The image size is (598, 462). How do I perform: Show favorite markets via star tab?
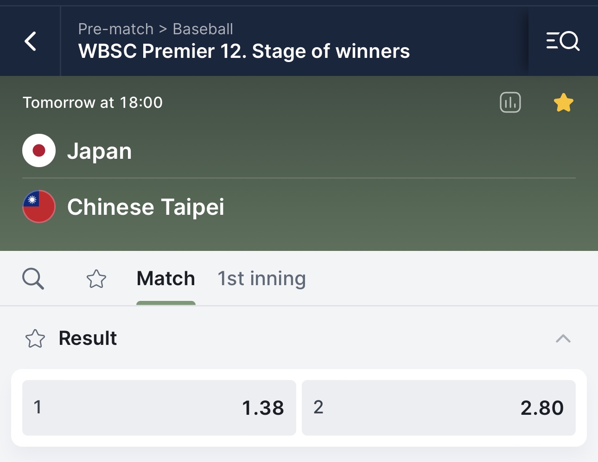coord(96,279)
